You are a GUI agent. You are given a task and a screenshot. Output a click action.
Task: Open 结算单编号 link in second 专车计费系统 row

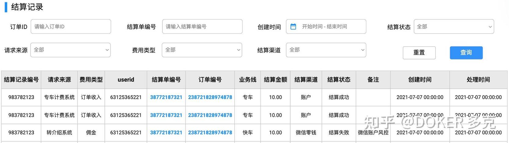click(166, 115)
